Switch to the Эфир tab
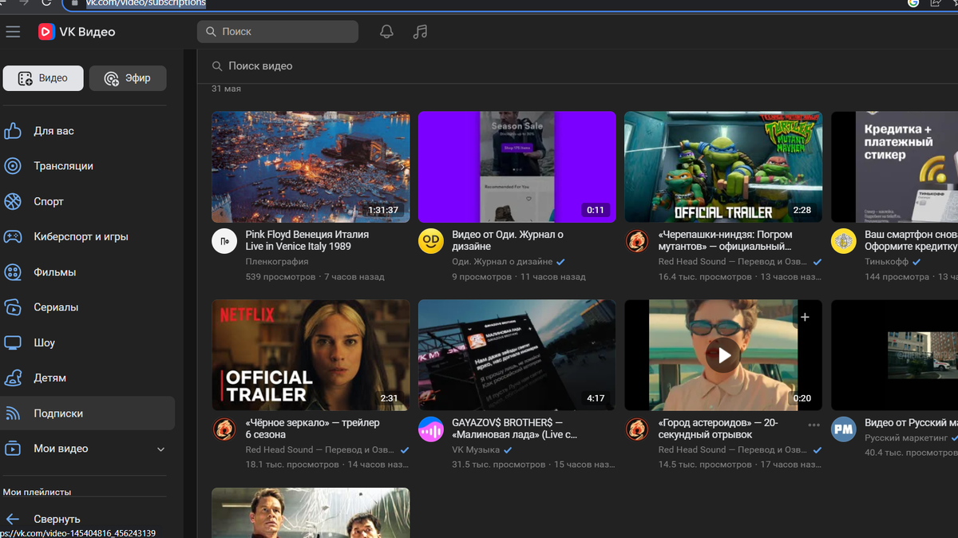Image resolution: width=958 pixels, height=538 pixels. [x=128, y=78]
